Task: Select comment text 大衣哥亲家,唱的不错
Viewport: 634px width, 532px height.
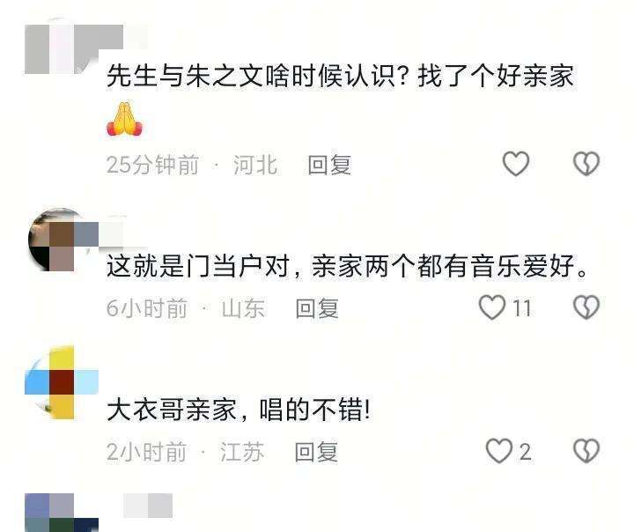Action: click(x=239, y=410)
